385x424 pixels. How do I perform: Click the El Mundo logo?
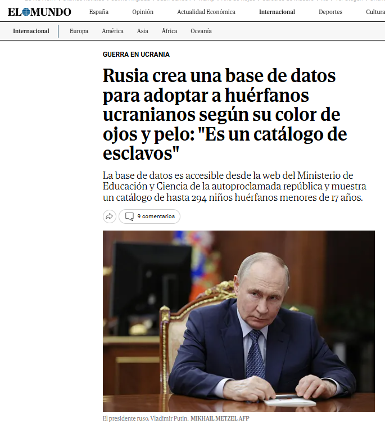39,12
